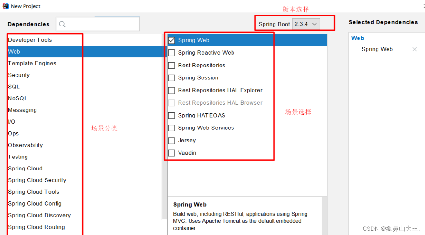This screenshot has height=235, width=425.
Task: Tick the Spring Web Services checkbox
Action: pos(171,128)
